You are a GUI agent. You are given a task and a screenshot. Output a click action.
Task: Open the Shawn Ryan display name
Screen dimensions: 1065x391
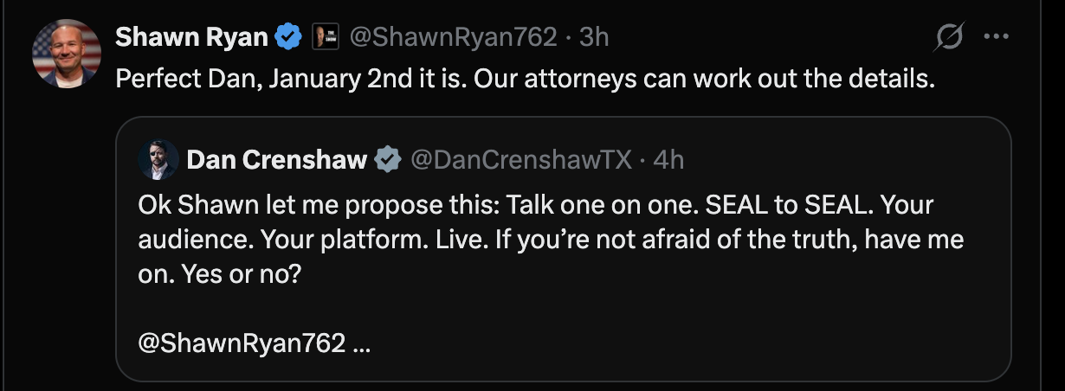tap(191, 36)
